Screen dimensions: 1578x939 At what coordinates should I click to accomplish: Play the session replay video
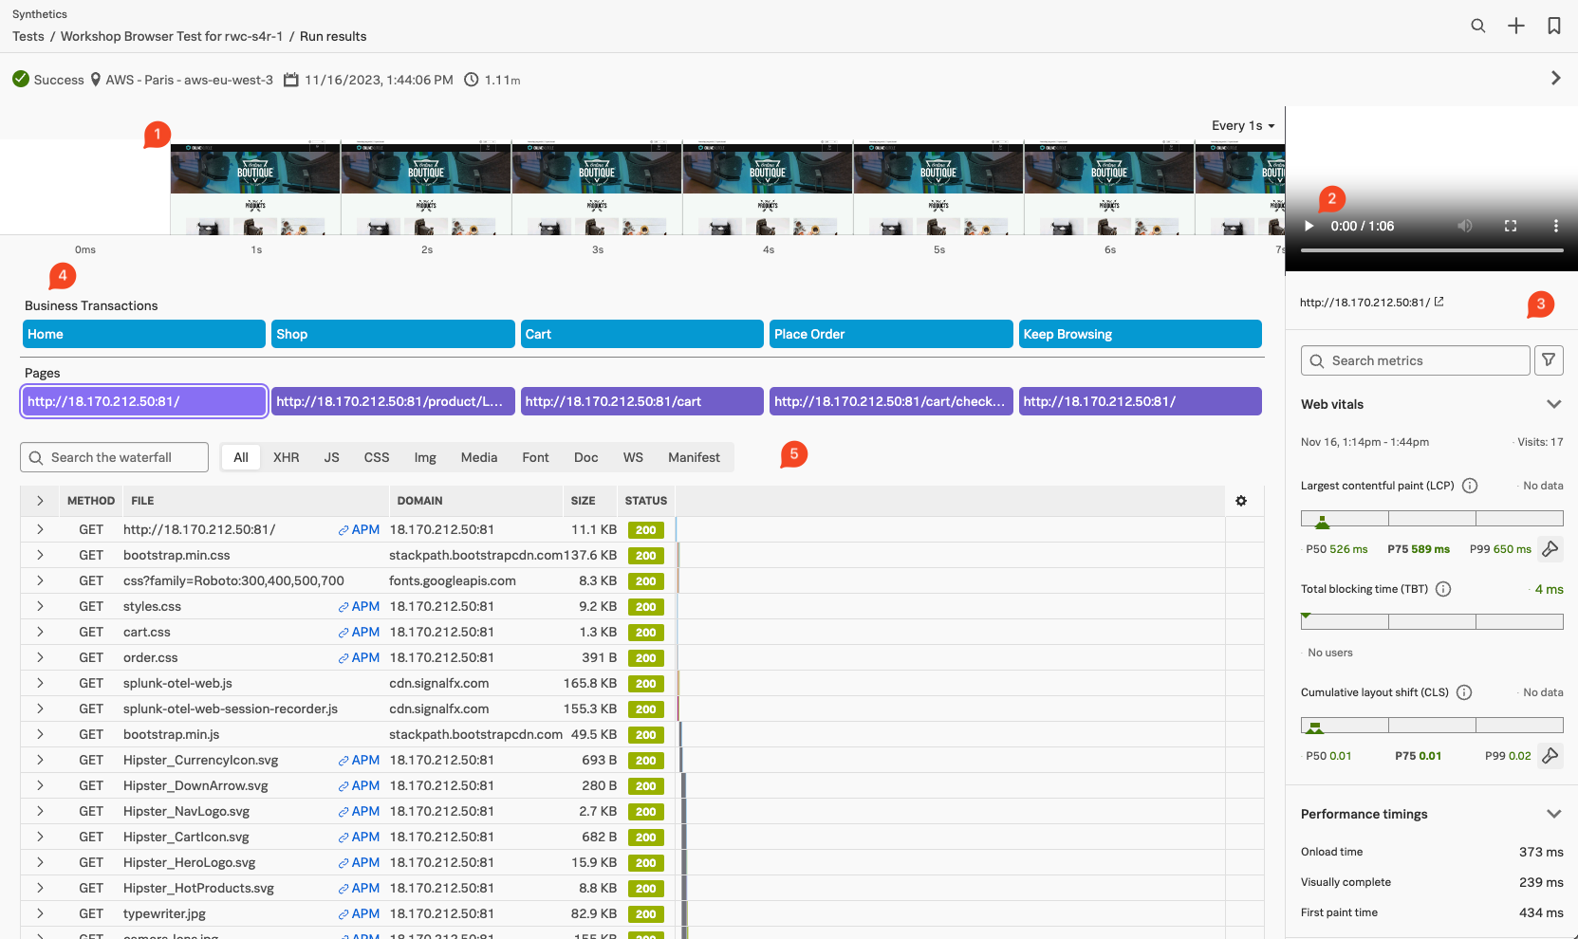(1309, 226)
